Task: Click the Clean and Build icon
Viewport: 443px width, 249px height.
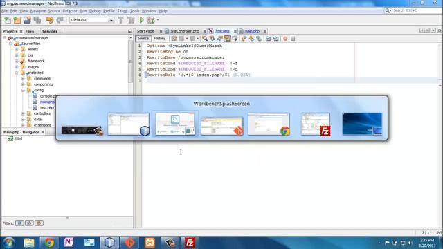Action: [131, 20]
